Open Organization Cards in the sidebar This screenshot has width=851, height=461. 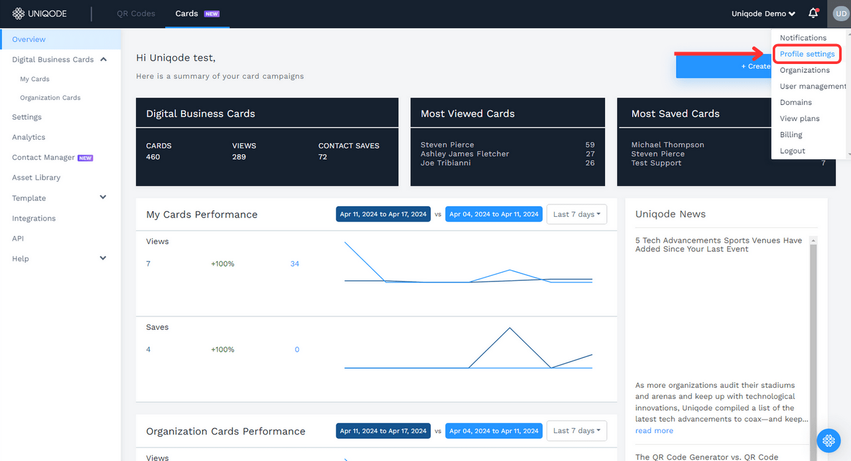tap(50, 98)
